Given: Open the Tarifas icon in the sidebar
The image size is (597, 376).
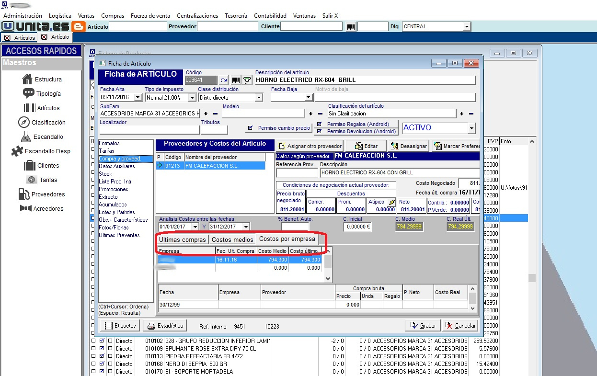Looking at the screenshot, I should point(32,180).
